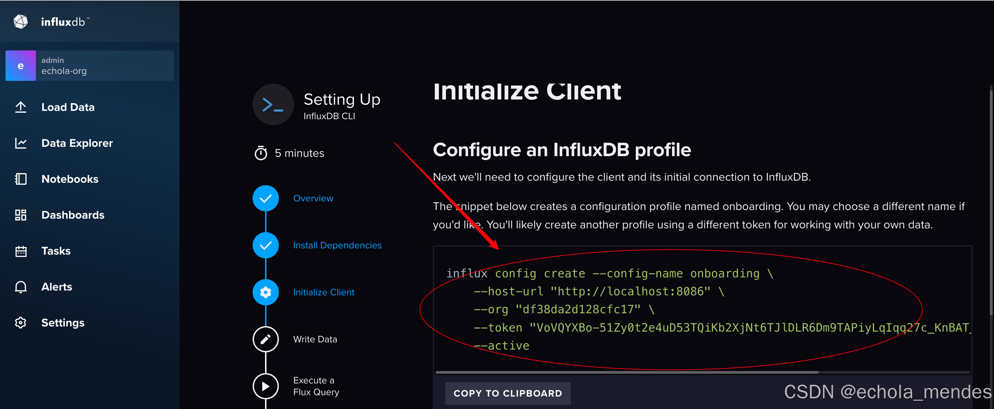Click the Settings gear icon in sidebar

click(x=21, y=323)
